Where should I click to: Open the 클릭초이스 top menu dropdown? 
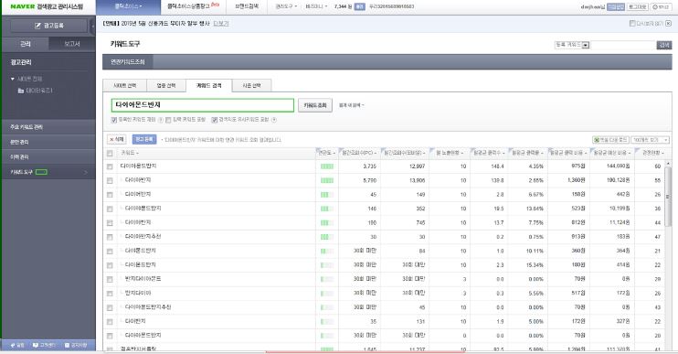(x=129, y=7)
